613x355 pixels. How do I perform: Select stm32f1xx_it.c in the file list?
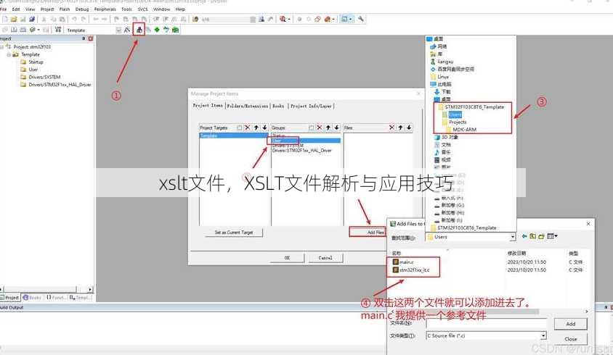pyautogui.click(x=411, y=270)
